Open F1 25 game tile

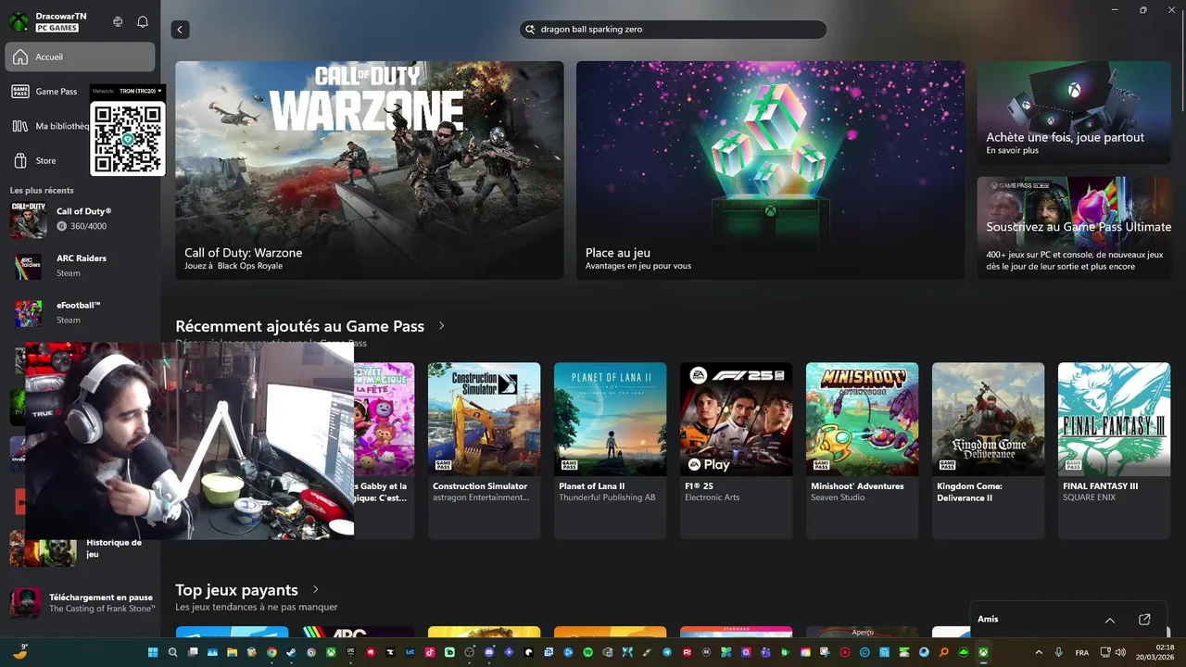pyautogui.click(x=736, y=450)
